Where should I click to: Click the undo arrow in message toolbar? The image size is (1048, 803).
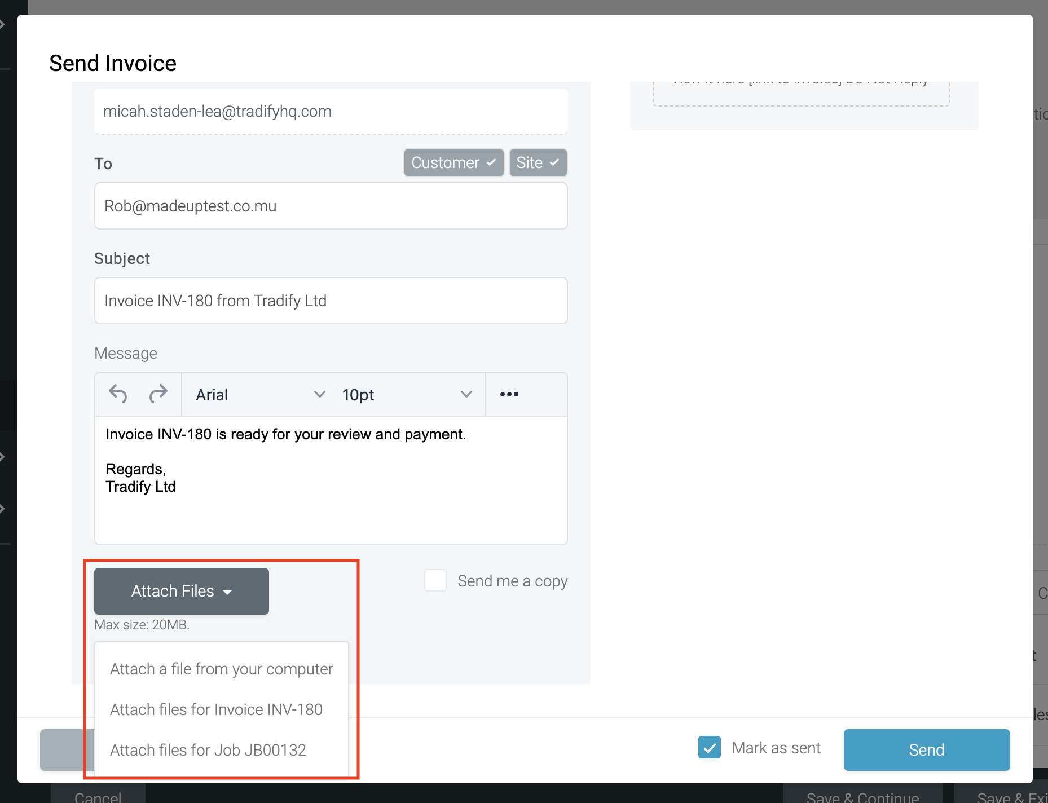click(x=118, y=394)
